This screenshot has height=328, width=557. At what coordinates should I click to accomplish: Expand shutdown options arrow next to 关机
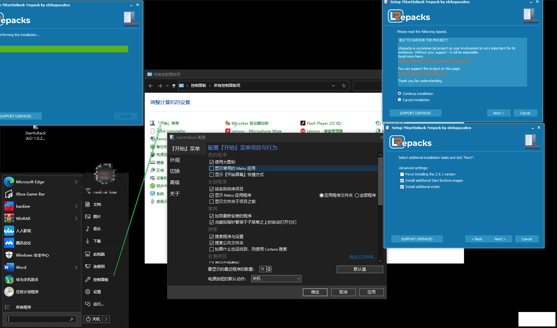[x=106, y=319]
